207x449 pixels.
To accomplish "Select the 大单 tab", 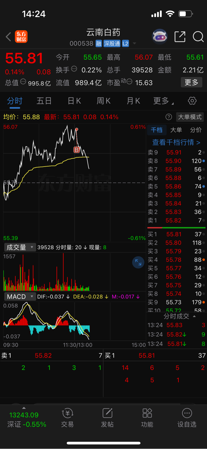I will coord(176,130).
